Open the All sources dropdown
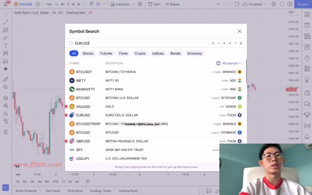 pos(229,63)
